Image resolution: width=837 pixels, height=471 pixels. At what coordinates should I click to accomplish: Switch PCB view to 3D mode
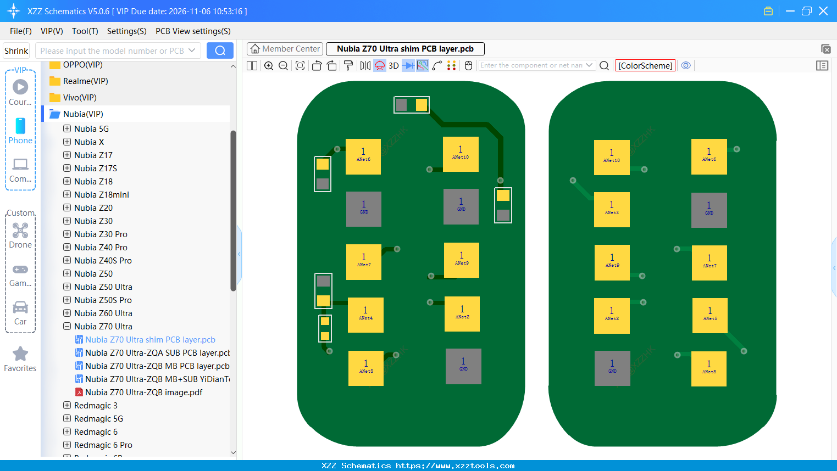tap(393, 65)
